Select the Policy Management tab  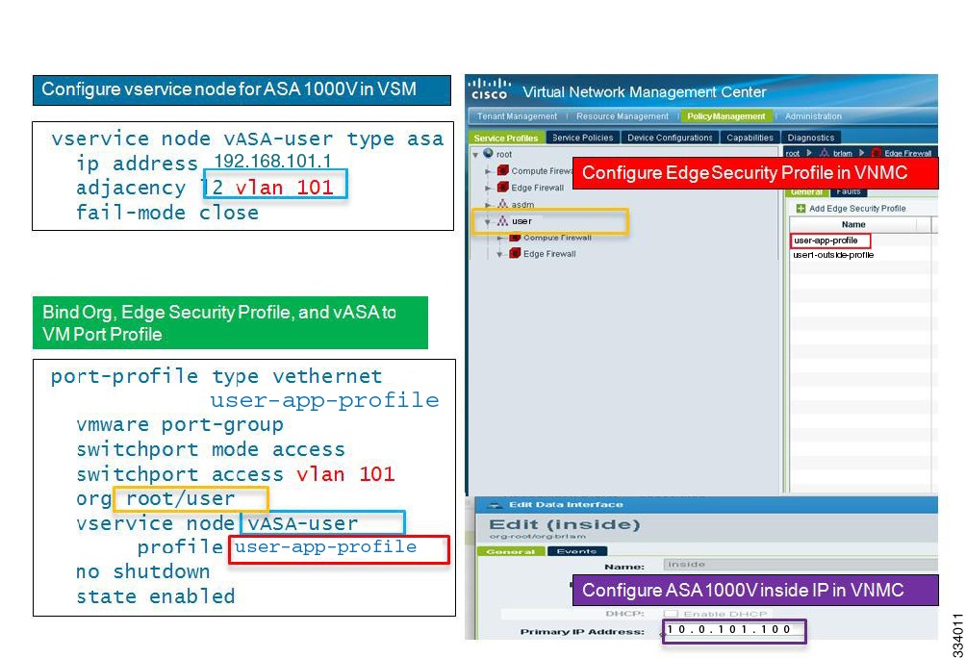[x=725, y=115]
